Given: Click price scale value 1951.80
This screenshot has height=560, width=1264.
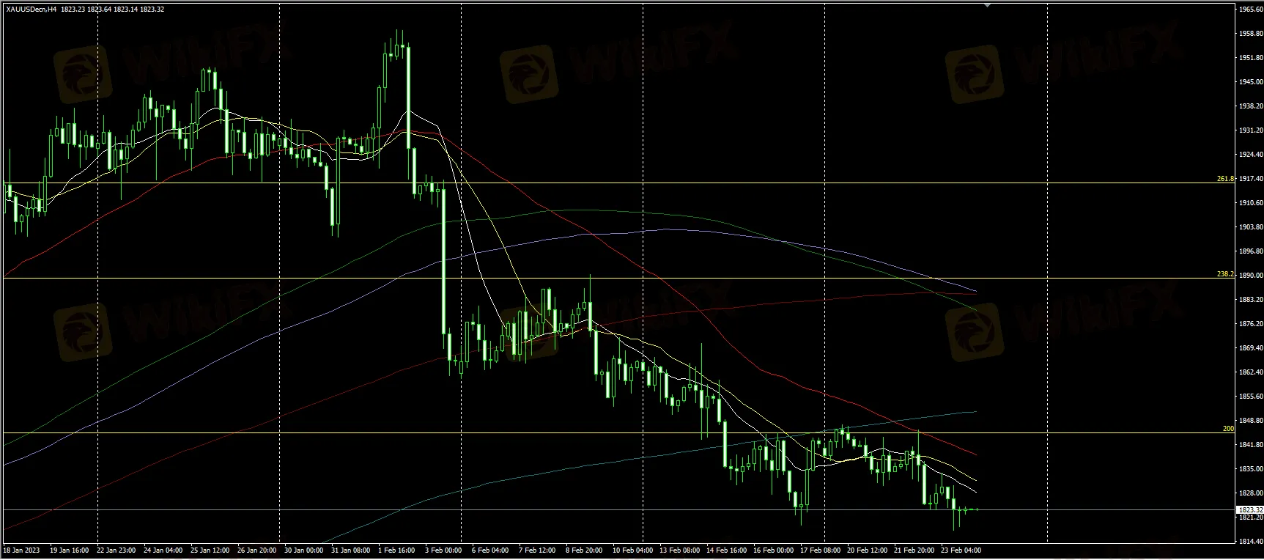Looking at the screenshot, I should pyautogui.click(x=1249, y=57).
